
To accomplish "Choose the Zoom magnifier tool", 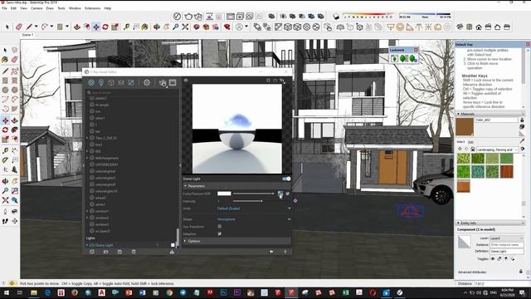I will coord(176,27).
